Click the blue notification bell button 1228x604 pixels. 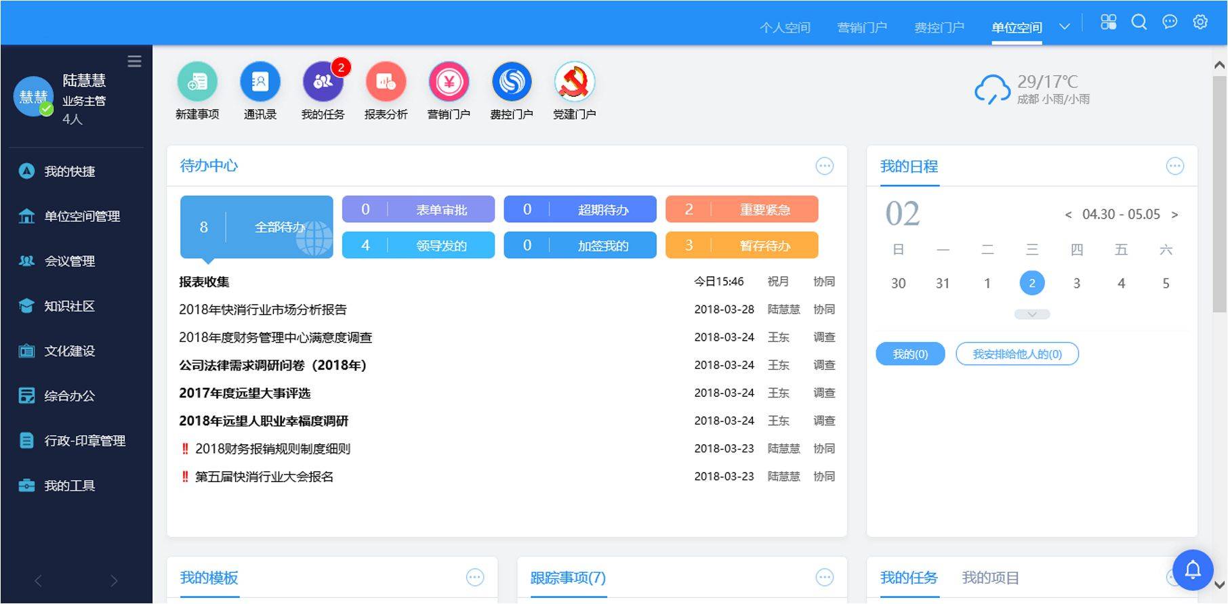1193,570
